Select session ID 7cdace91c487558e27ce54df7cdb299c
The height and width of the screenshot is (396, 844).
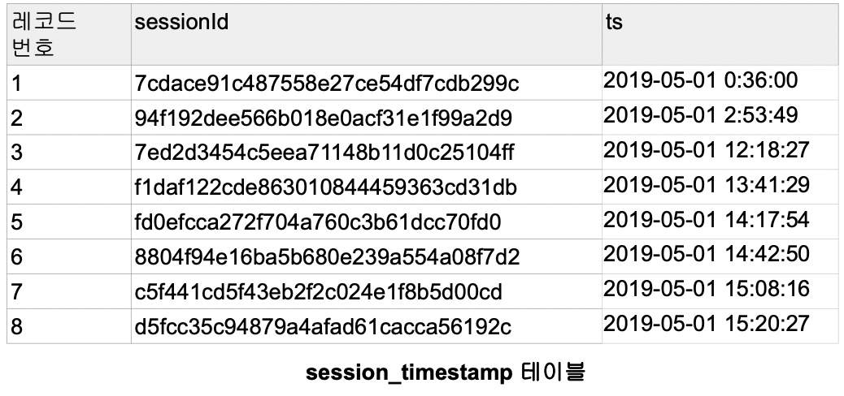click(327, 84)
